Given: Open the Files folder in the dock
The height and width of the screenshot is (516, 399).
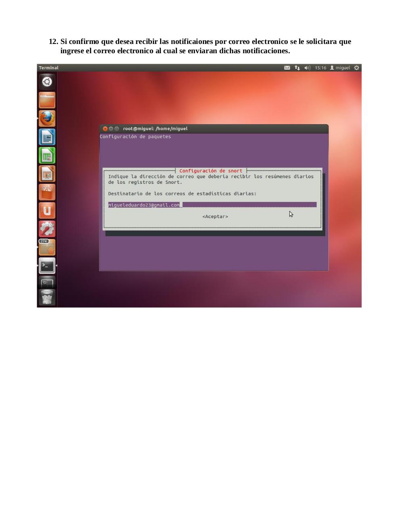Looking at the screenshot, I should (47, 100).
